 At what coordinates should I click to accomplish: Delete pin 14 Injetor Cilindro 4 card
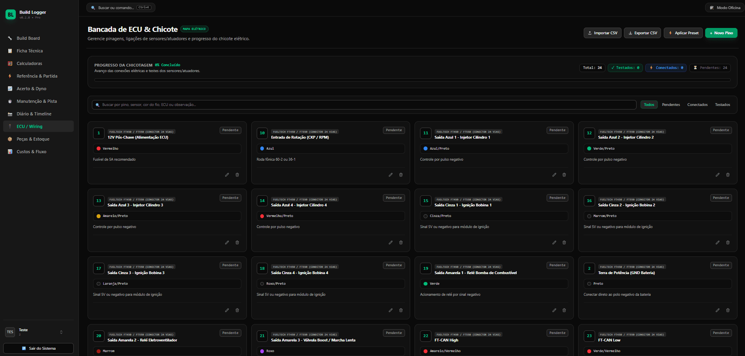pyautogui.click(x=401, y=243)
